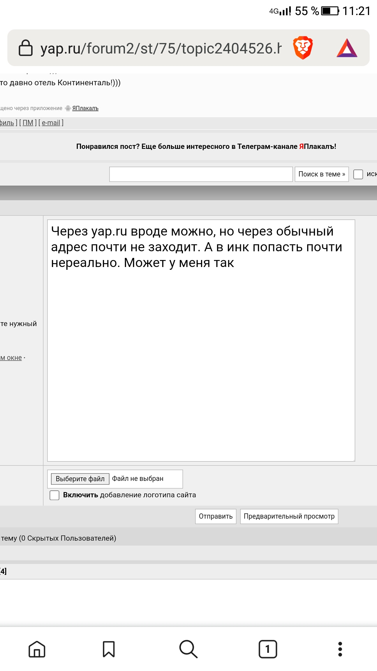Click the Поиск в теме button
This screenshot has height=671, width=377.
[x=322, y=174]
